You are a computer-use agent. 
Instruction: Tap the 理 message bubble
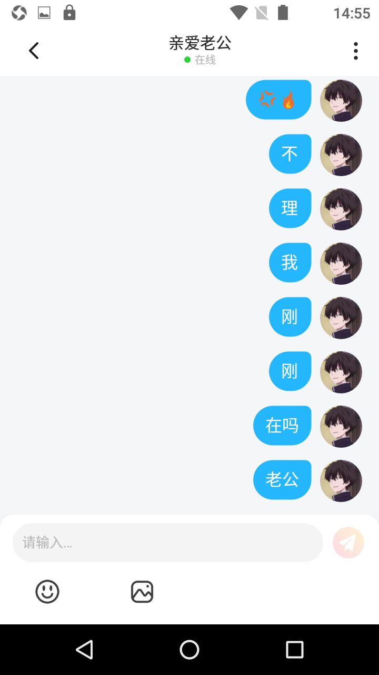(290, 208)
